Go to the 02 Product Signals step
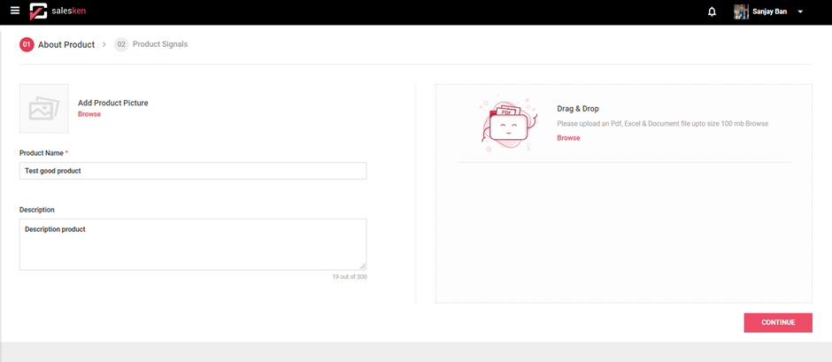Viewport: 832px width, 362px height. [151, 44]
